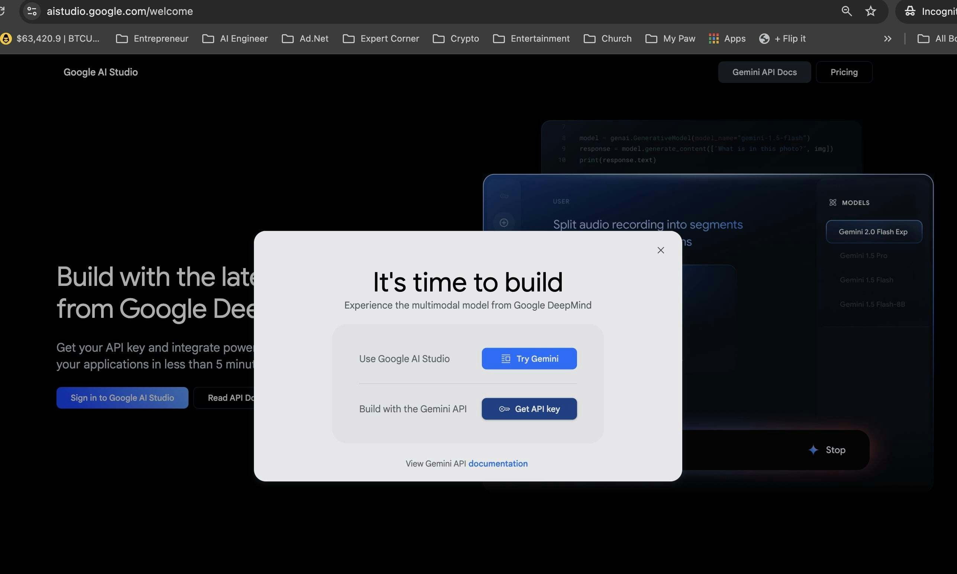Open search with the magnifier icon
This screenshot has height=574, width=957.
(x=847, y=11)
